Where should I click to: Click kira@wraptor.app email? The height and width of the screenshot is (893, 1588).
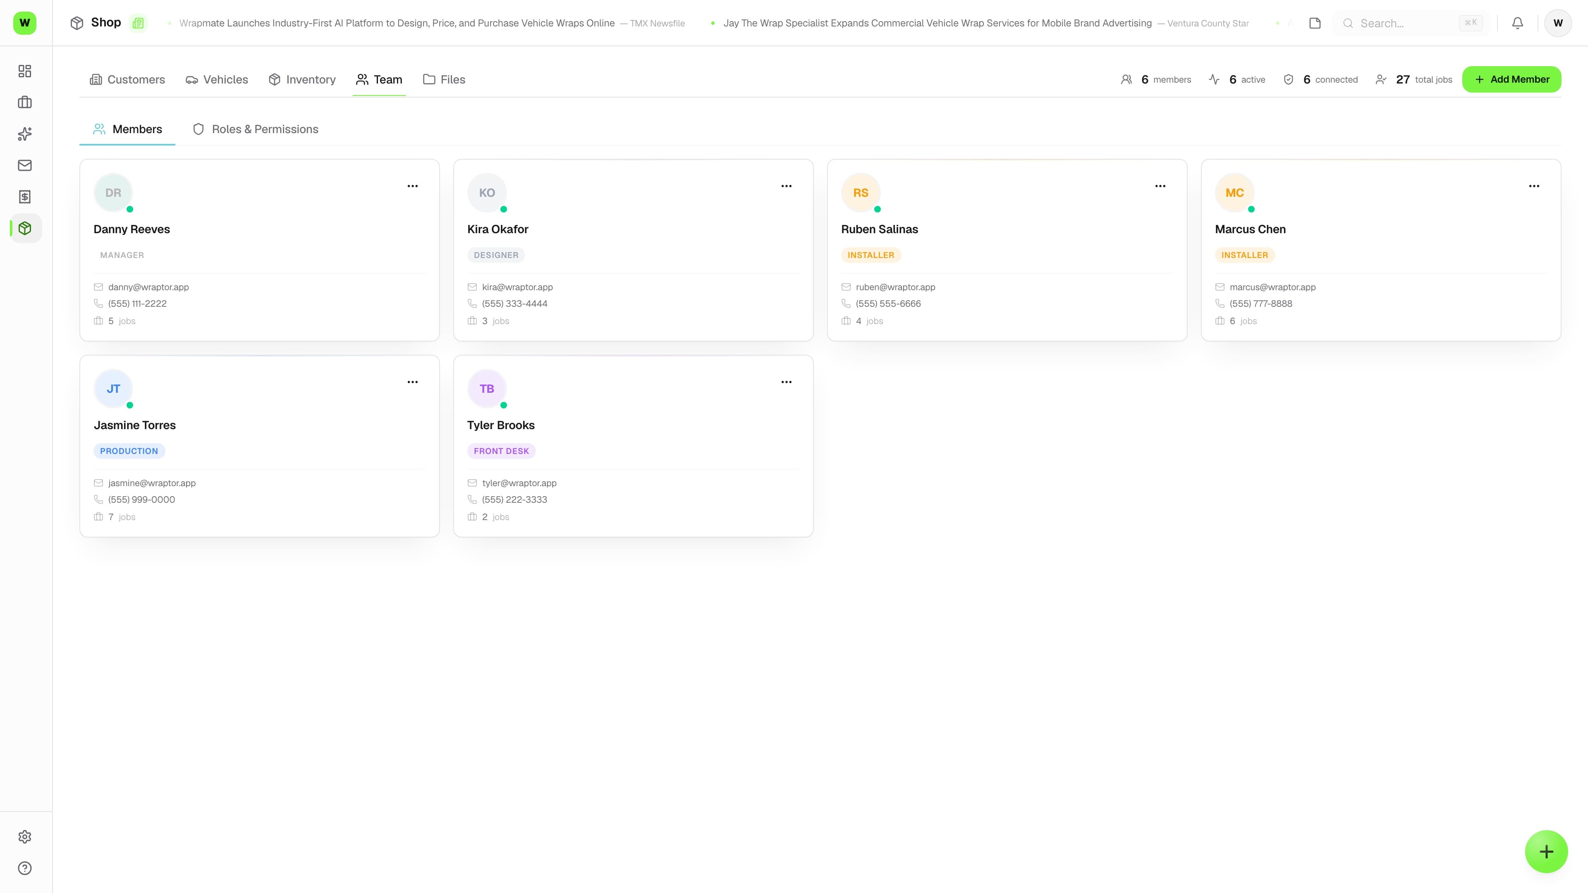pyautogui.click(x=517, y=287)
